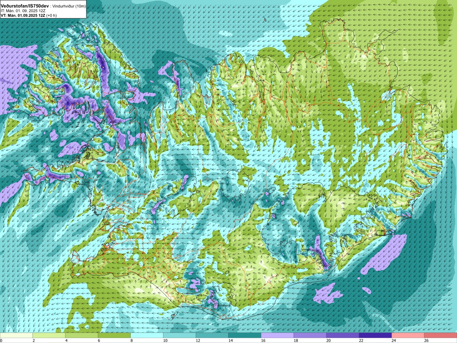457x343 pixels.
Task: Click the VT: Mán. 01.09.2025 12Z text
Action: 23,15
